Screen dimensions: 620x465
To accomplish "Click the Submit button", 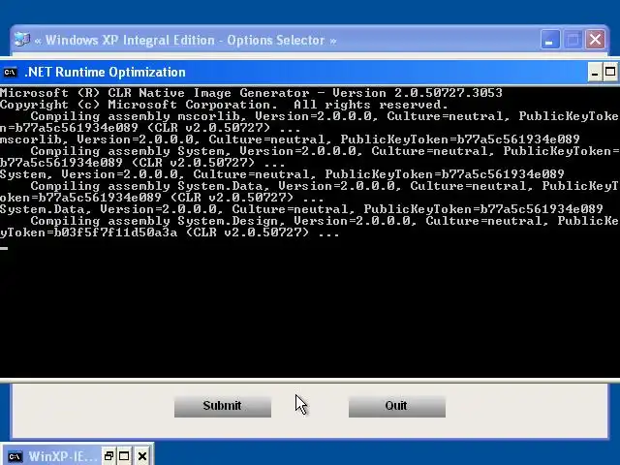I will (x=223, y=406).
